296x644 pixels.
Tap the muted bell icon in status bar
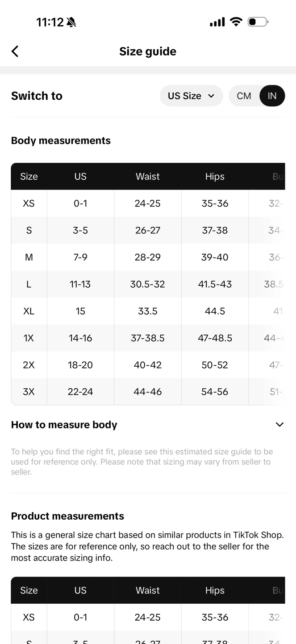(x=71, y=22)
